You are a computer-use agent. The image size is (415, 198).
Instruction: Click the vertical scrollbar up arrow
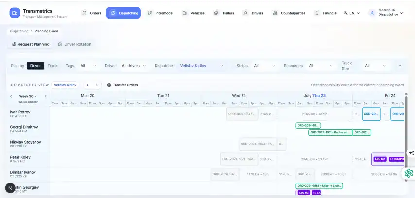pyautogui.click(x=406, y=94)
